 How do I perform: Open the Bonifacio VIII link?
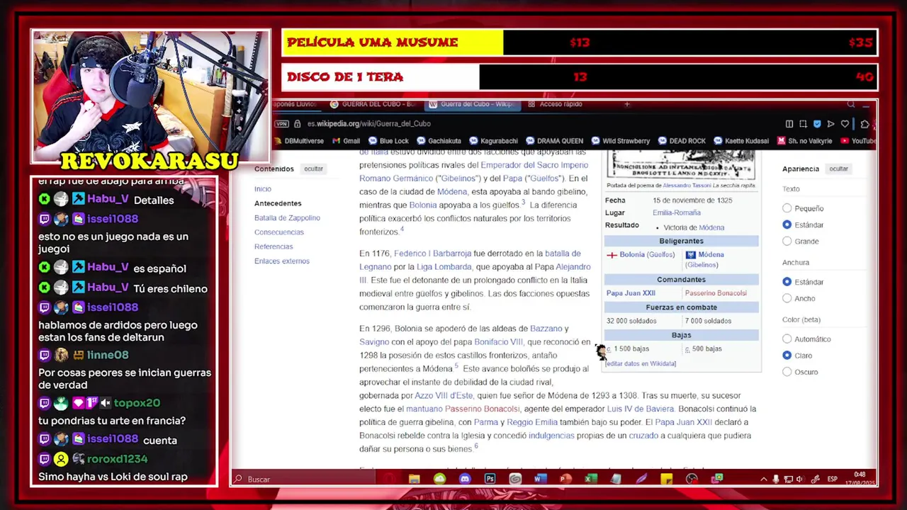coord(498,342)
